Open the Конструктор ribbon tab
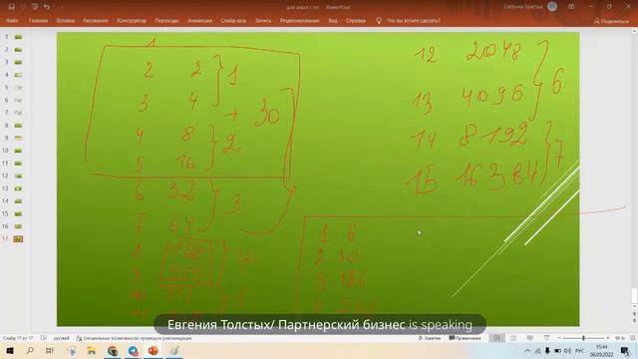The width and height of the screenshot is (638, 359). tap(132, 20)
